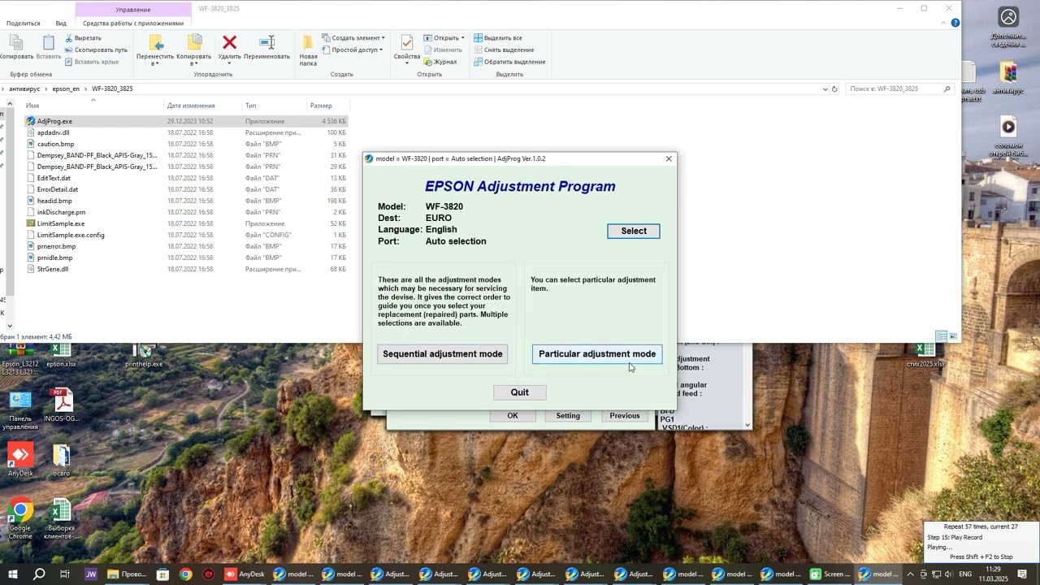Image resolution: width=1040 pixels, height=585 pixels.
Task: Click the Журнал history icon
Action: click(427, 62)
